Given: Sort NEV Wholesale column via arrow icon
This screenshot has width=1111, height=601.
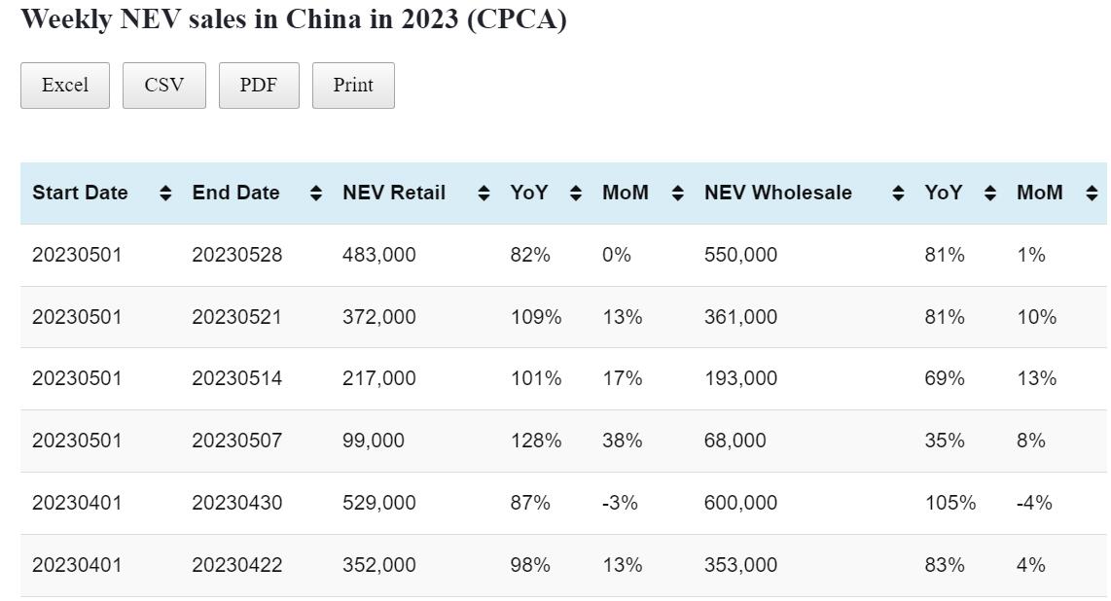Looking at the screenshot, I should click(x=898, y=194).
